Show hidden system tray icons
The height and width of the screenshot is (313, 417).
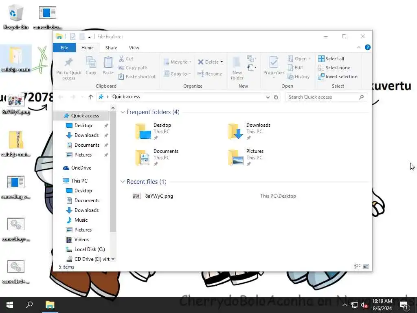pos(345,305)
